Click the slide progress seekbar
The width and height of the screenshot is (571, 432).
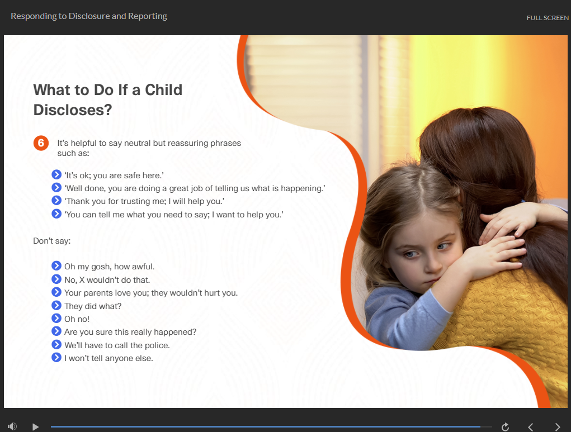point(271,426)
